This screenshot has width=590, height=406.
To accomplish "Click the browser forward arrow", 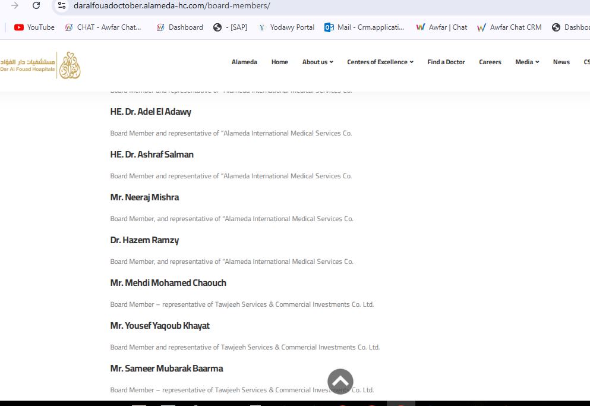I will 15,6.
